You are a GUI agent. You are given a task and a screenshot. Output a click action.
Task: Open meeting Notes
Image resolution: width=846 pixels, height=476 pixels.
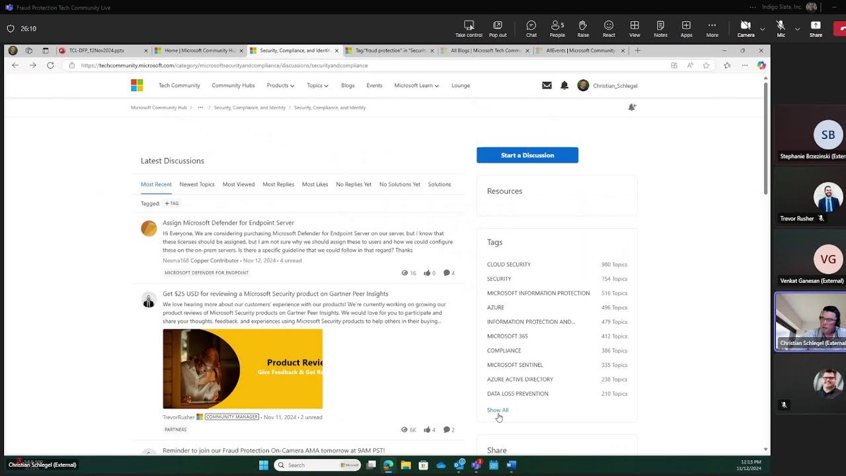[660, 28]
